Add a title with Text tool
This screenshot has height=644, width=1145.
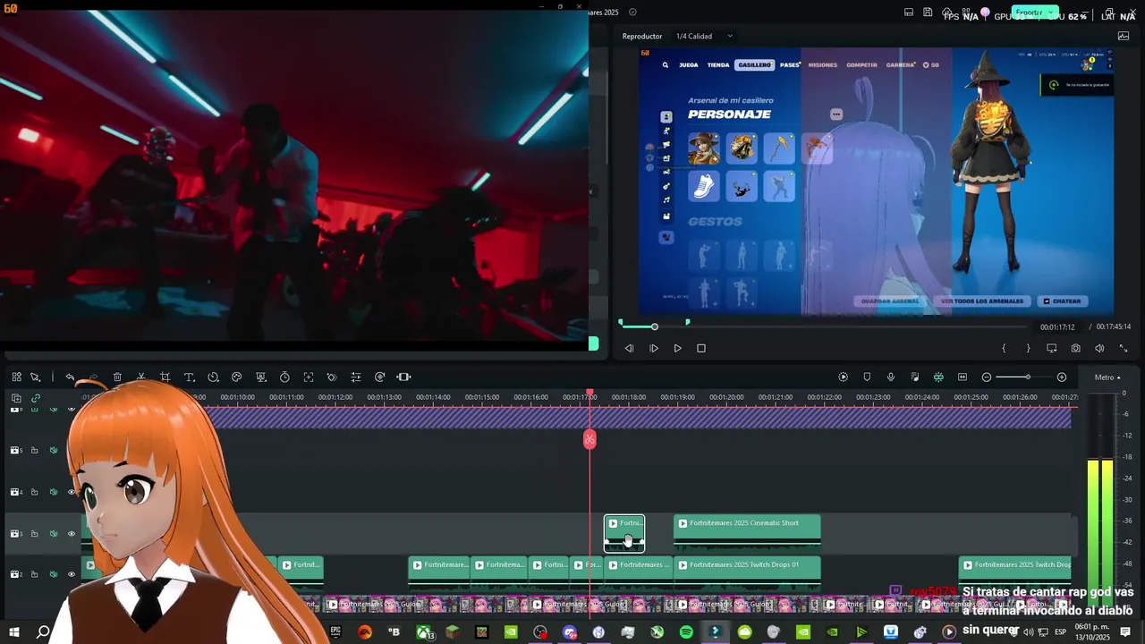coord(189,377)
